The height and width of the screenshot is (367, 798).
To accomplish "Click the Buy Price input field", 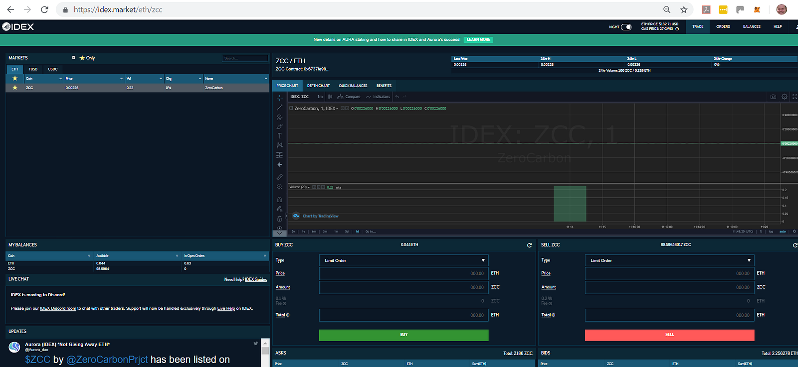I will pos(403,273).
